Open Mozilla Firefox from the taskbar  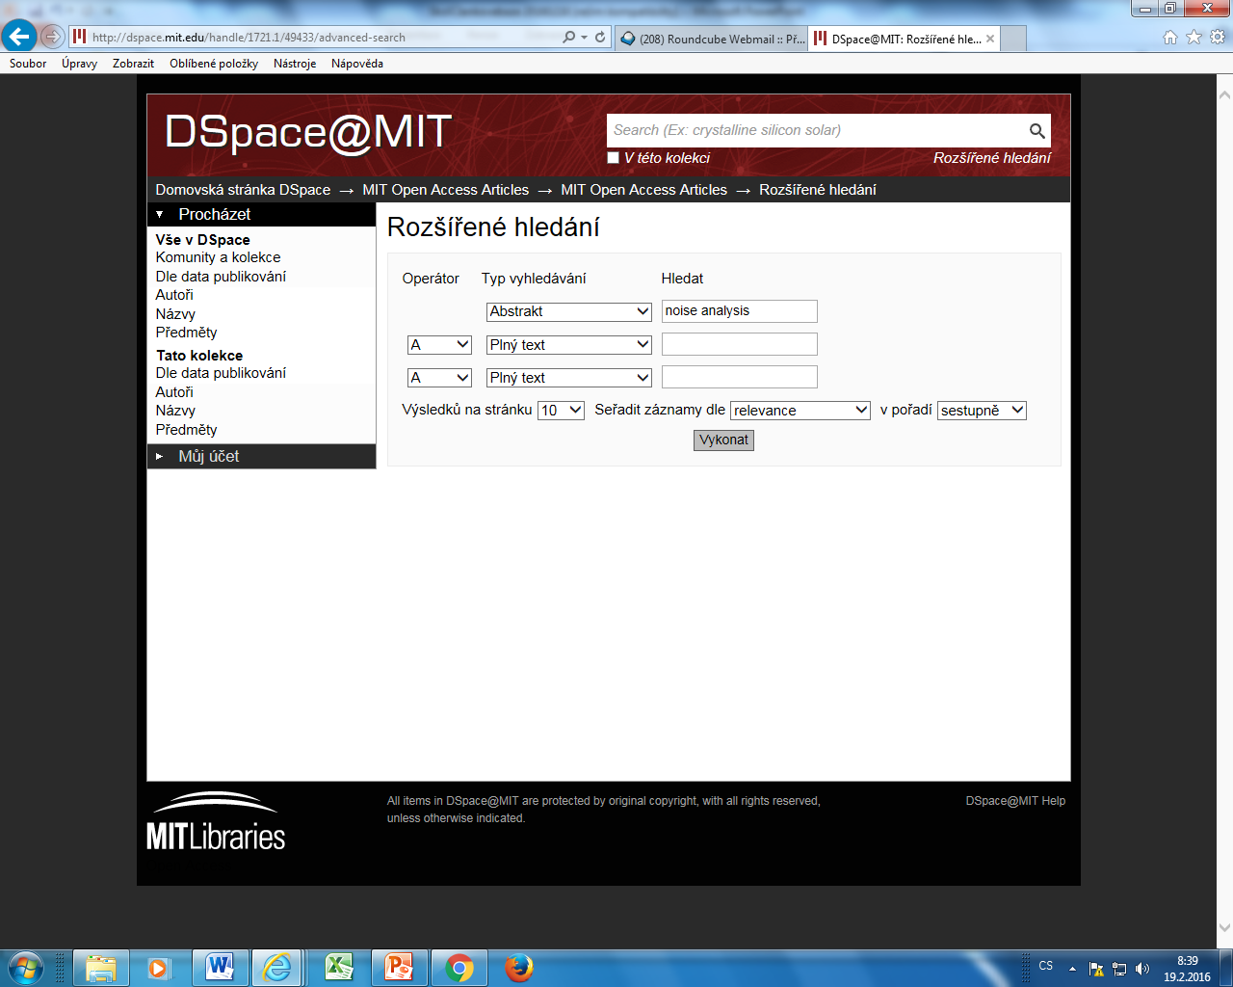click(519, 968)
